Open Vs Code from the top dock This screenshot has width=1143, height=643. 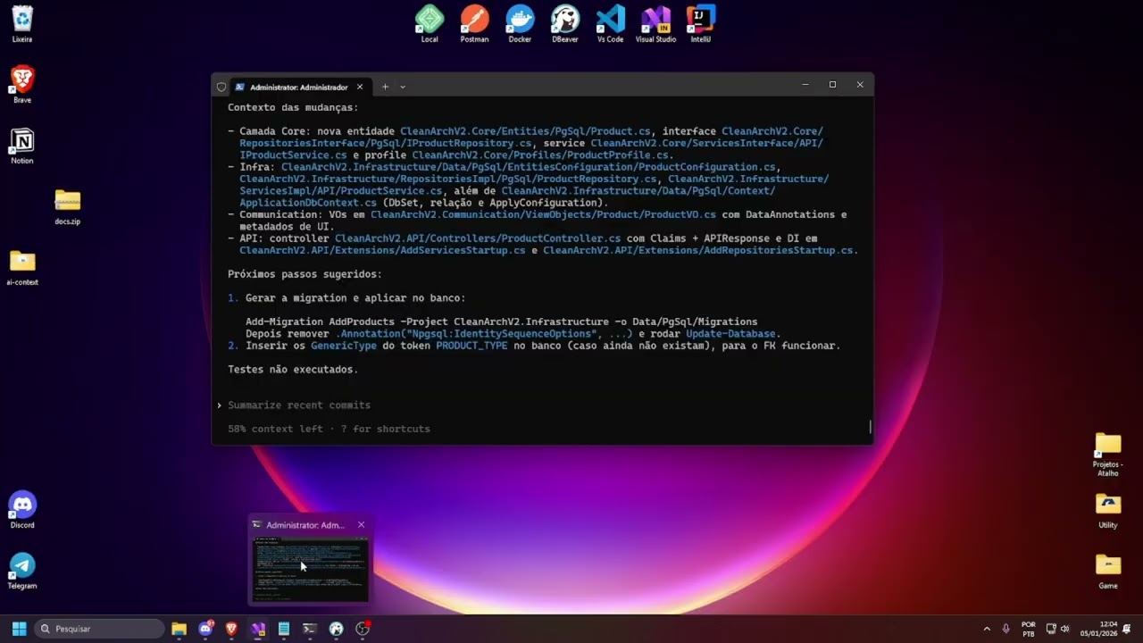click(610, 23)
